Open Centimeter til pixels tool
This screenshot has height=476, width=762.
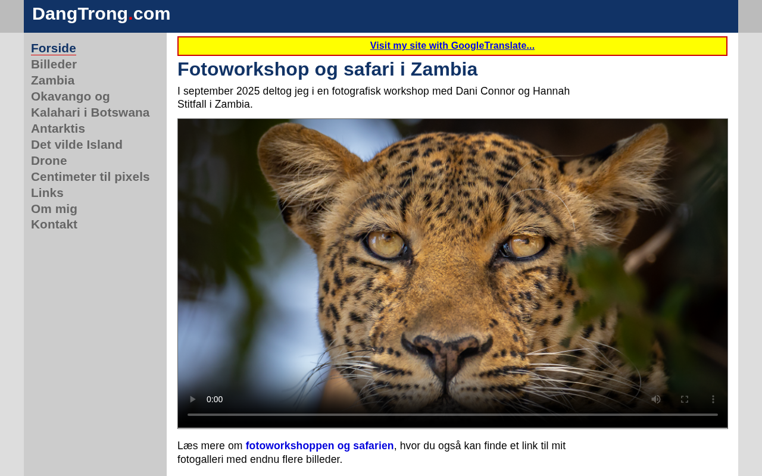click(x=90, y=177)
